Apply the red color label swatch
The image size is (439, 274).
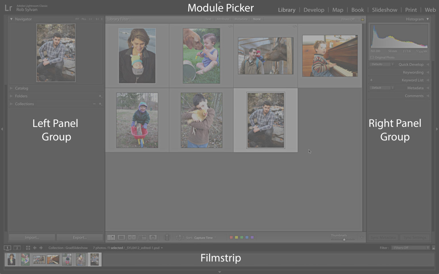coord(231,237)
